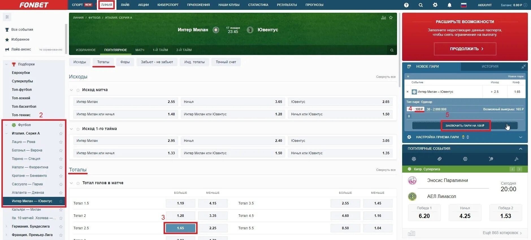The height and width of the screenshot is (240, 531).
Task: Favorite Болонья — Верона star
Action: (x=61, y=150)
